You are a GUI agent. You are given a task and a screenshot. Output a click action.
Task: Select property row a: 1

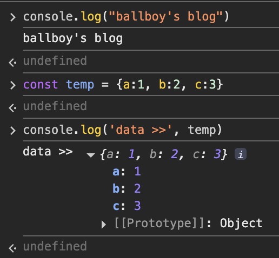[x=127, y=171]
